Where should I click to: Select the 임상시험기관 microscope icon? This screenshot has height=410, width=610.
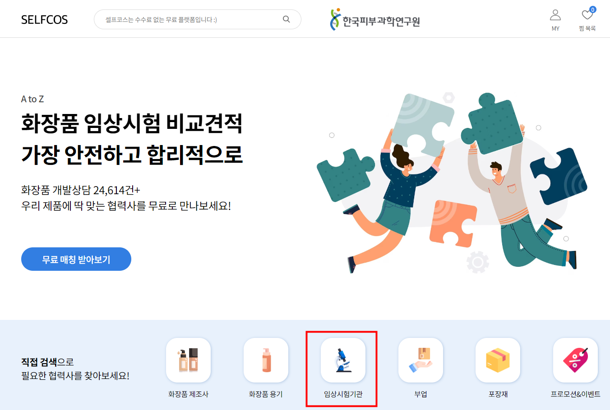point(343,360)
